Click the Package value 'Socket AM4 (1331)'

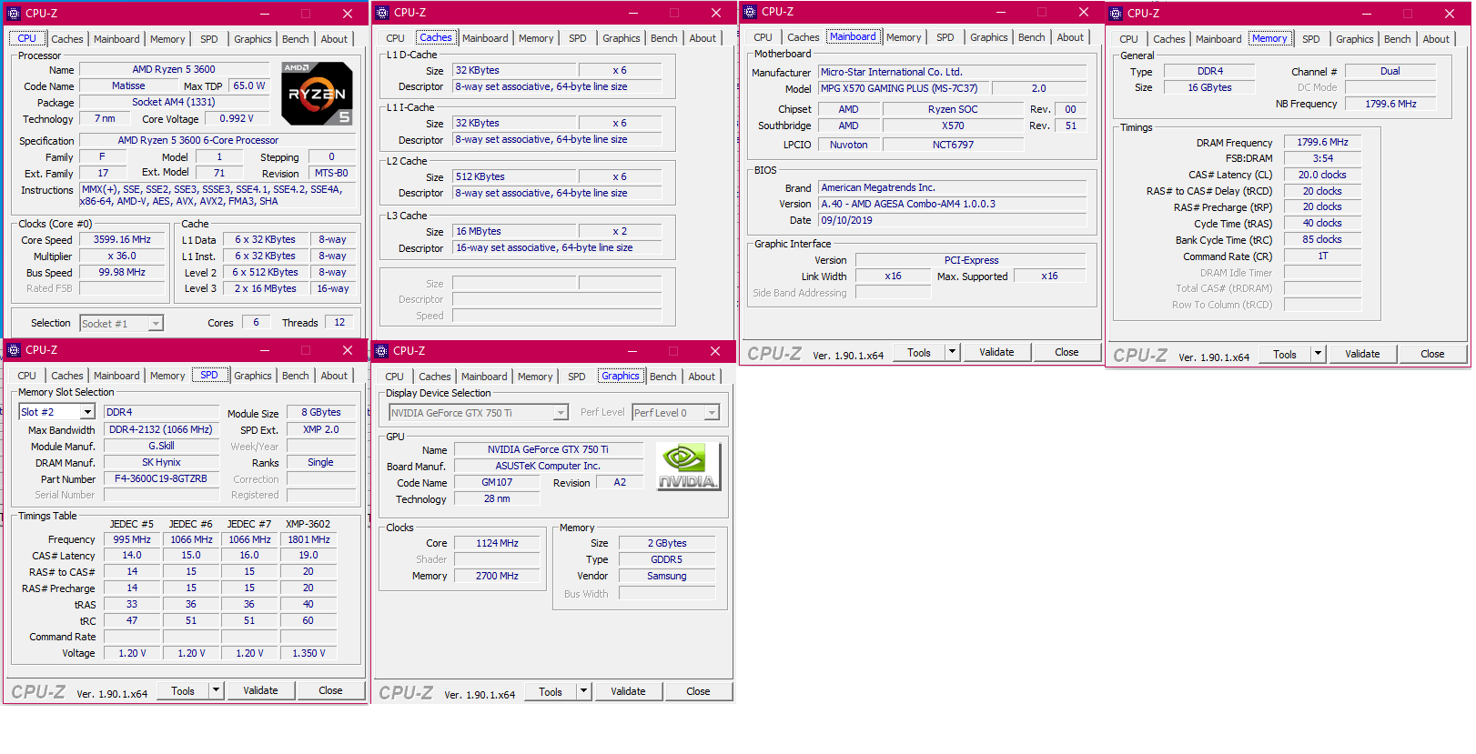[174, 102]
